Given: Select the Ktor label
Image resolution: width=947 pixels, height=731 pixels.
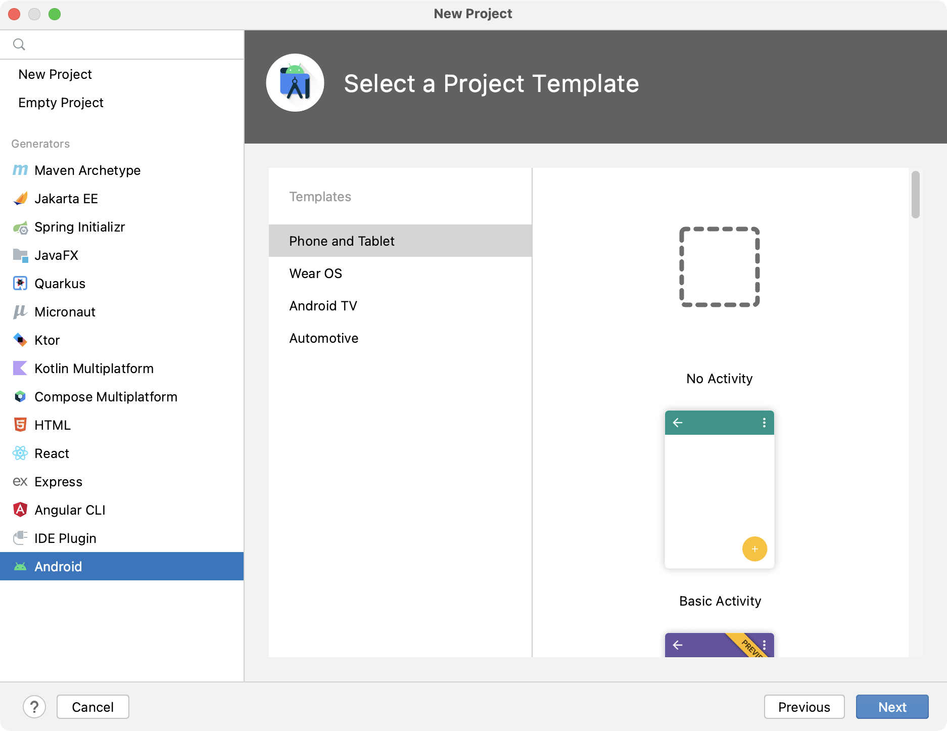Looking at the screenshot, I should click(x=47, y=340).
